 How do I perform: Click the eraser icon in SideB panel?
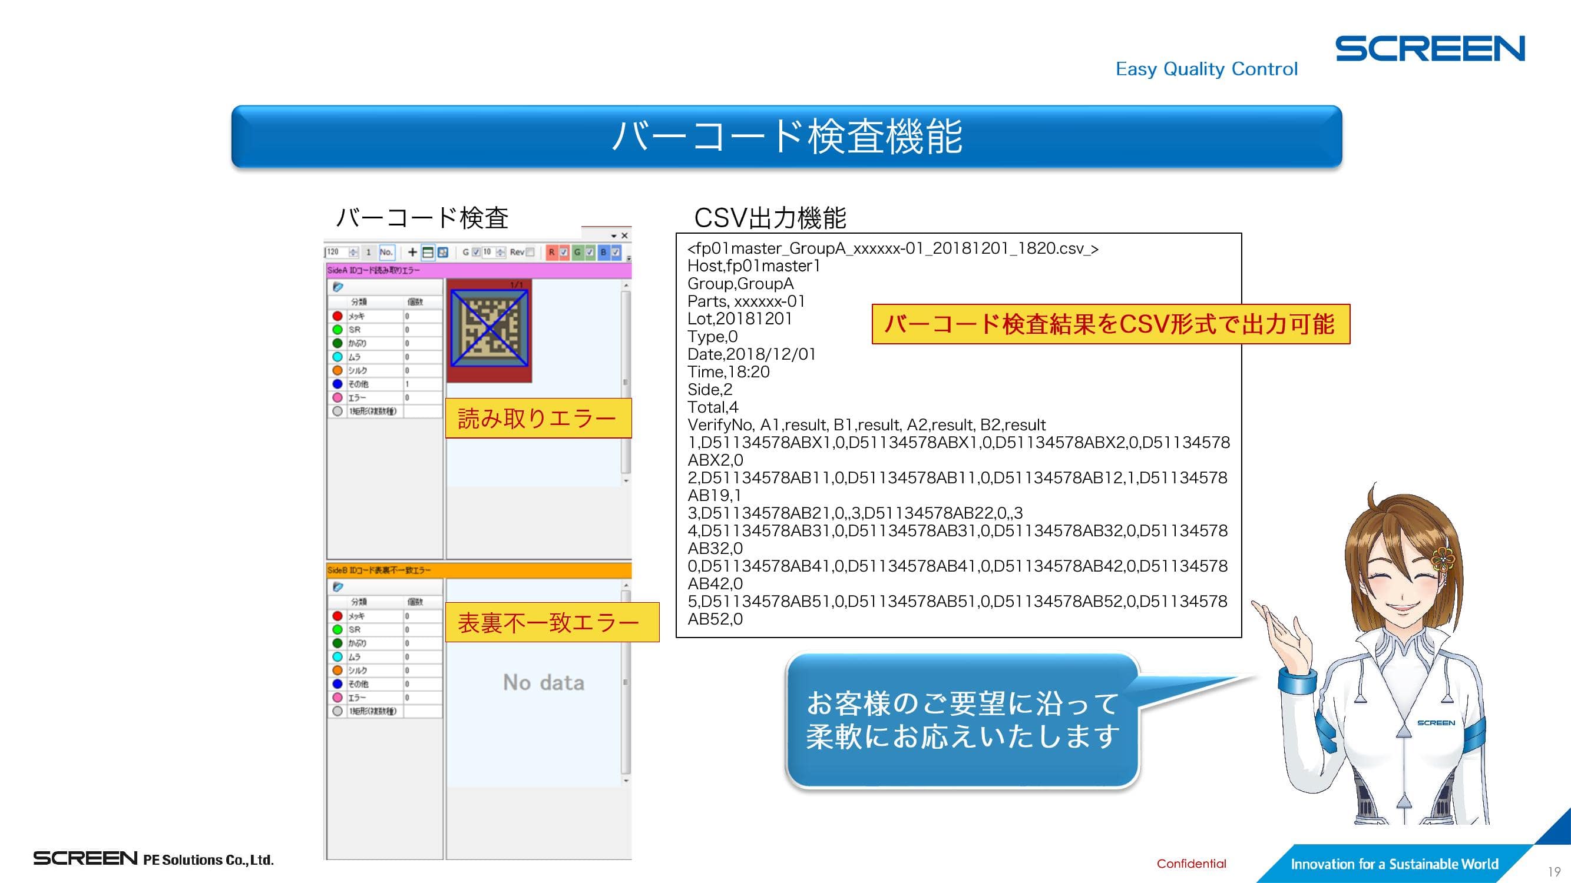[x=338, y=587]
